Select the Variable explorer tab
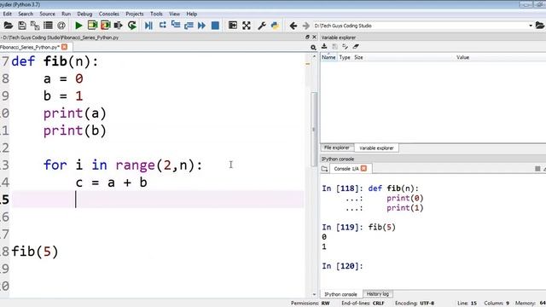Screen dimensions: 546x307 pyautogui.click(x=376, y=148)
